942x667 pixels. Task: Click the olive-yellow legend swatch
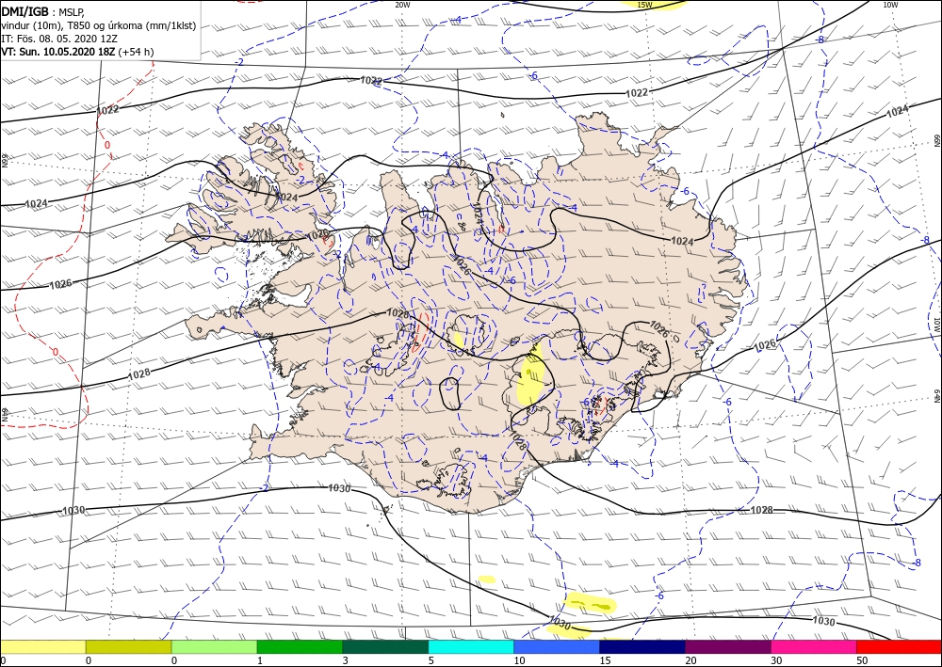(x=128, y=646)
